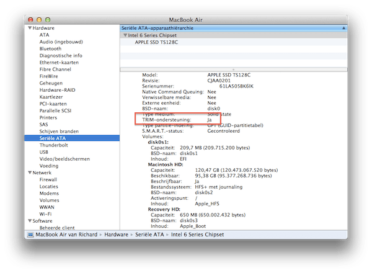
Task: Select Beheerde client under Software
Action: click(x=57, y=228)
